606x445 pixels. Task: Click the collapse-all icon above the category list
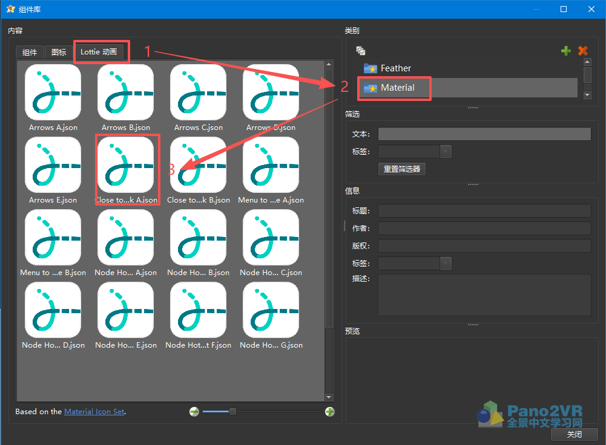tap(361, 51)
